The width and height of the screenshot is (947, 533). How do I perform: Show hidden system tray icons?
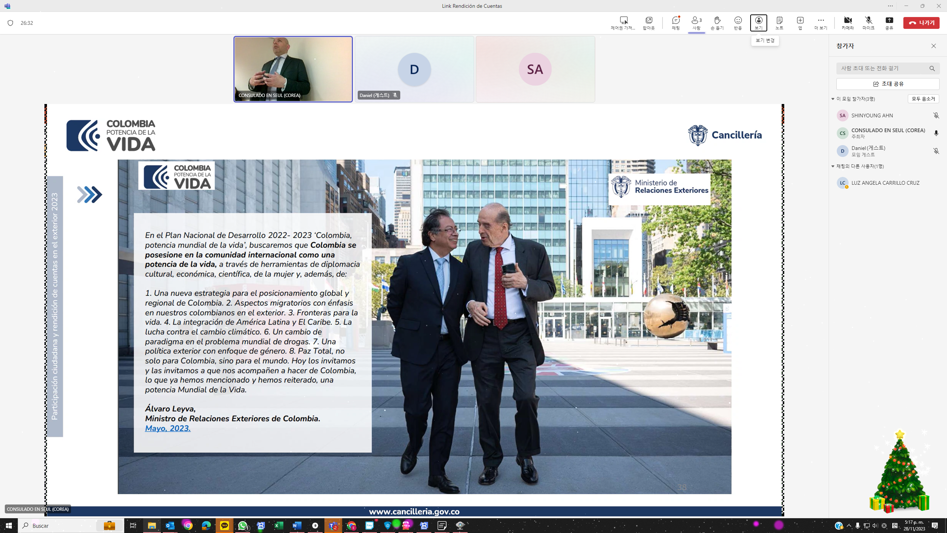click(849, 526)
